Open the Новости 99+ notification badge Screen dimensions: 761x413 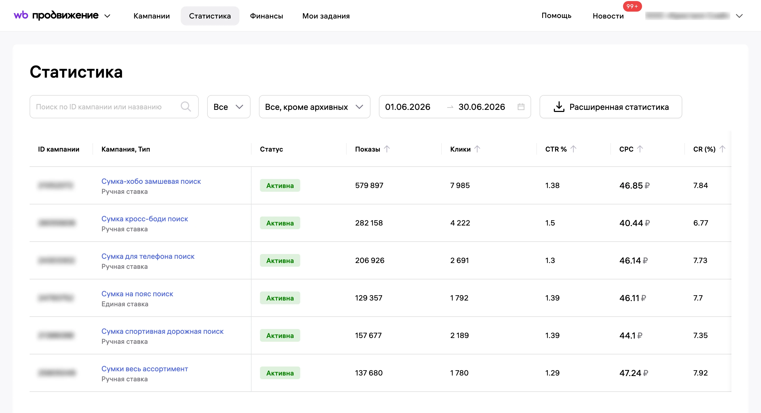tap(632, 6)
